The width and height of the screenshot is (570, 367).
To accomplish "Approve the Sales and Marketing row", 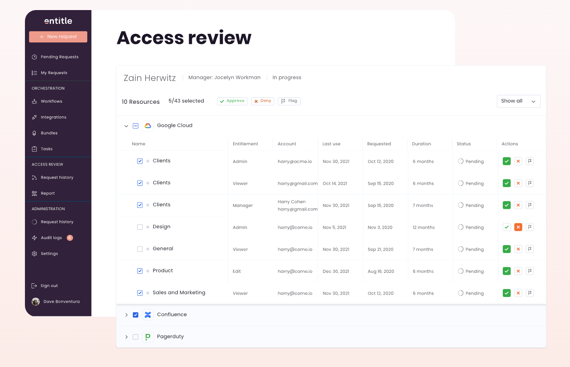I will 507,293.
